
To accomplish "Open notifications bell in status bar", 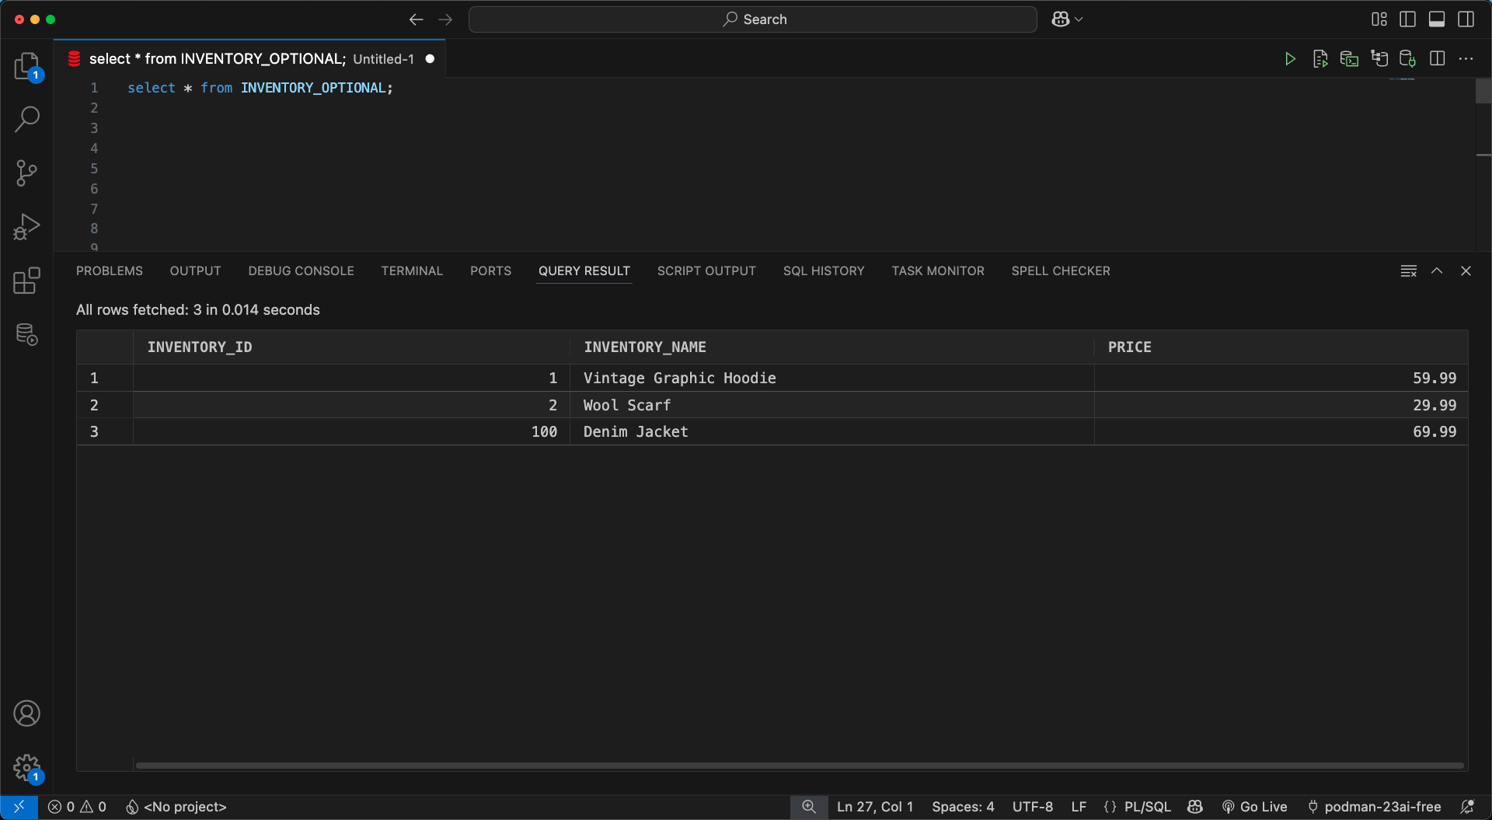I will coord(1467,807).
